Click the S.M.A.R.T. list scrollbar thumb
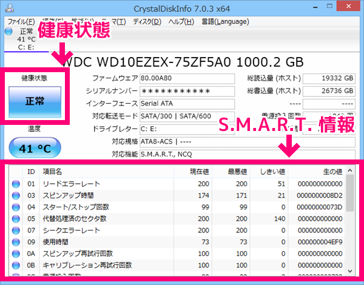The width and height of the screenshot is (364, 285). (350, 193)
